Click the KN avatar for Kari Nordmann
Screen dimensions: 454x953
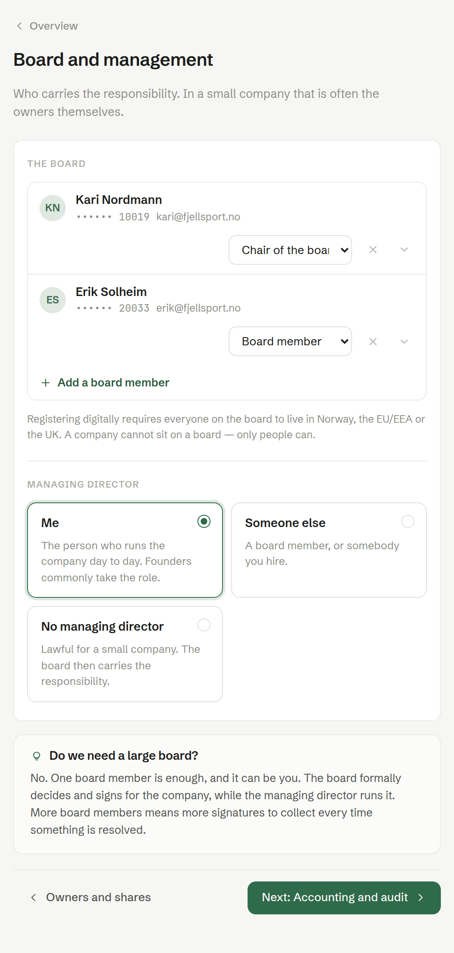click(53, 208)
